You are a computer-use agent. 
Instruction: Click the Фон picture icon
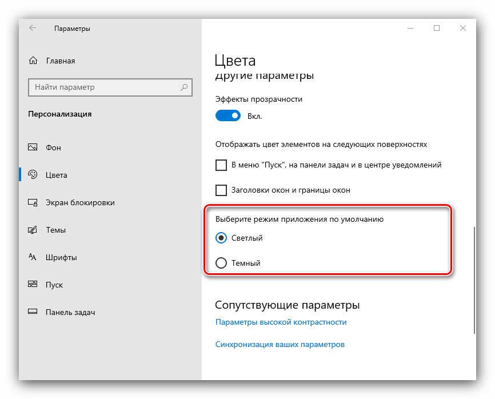pyautogui.click(x=33, y=147)
